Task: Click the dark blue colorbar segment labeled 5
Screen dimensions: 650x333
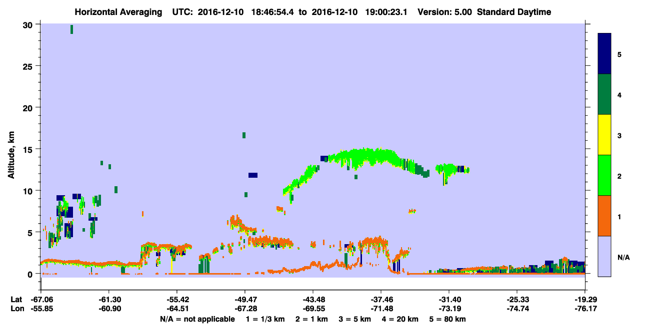Action: point(604,54)
